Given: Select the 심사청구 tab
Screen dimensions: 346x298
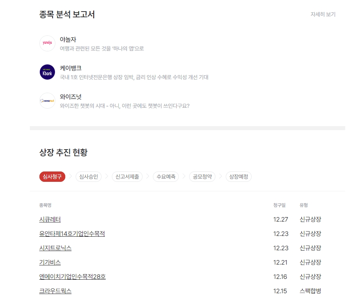Looking at the screenshot, I should [x=52, y=177].
